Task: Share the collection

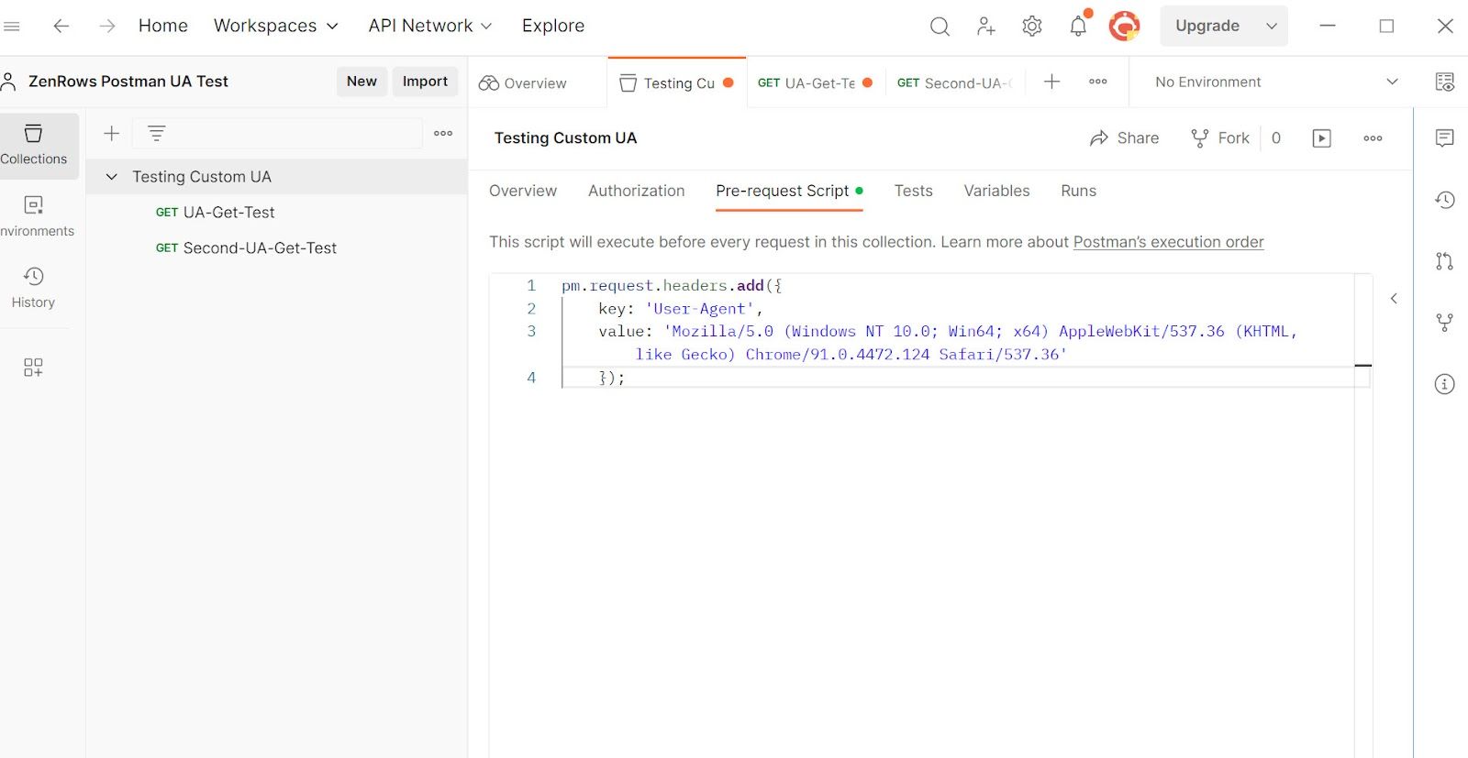Action: click(1124, 138)
